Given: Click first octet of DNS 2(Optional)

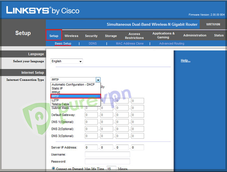Looking at the screenshot, I should click(x=91, y=129).
